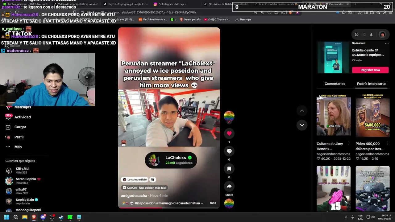Open Steam from taskbar

(x=61, y=217)
